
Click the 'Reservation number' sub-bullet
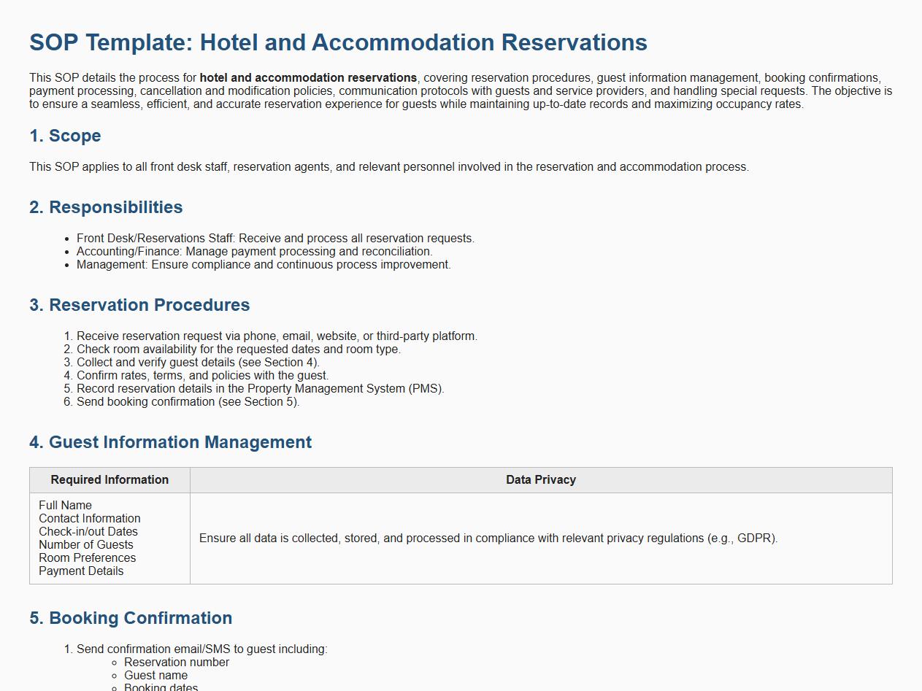click(177, 663)
